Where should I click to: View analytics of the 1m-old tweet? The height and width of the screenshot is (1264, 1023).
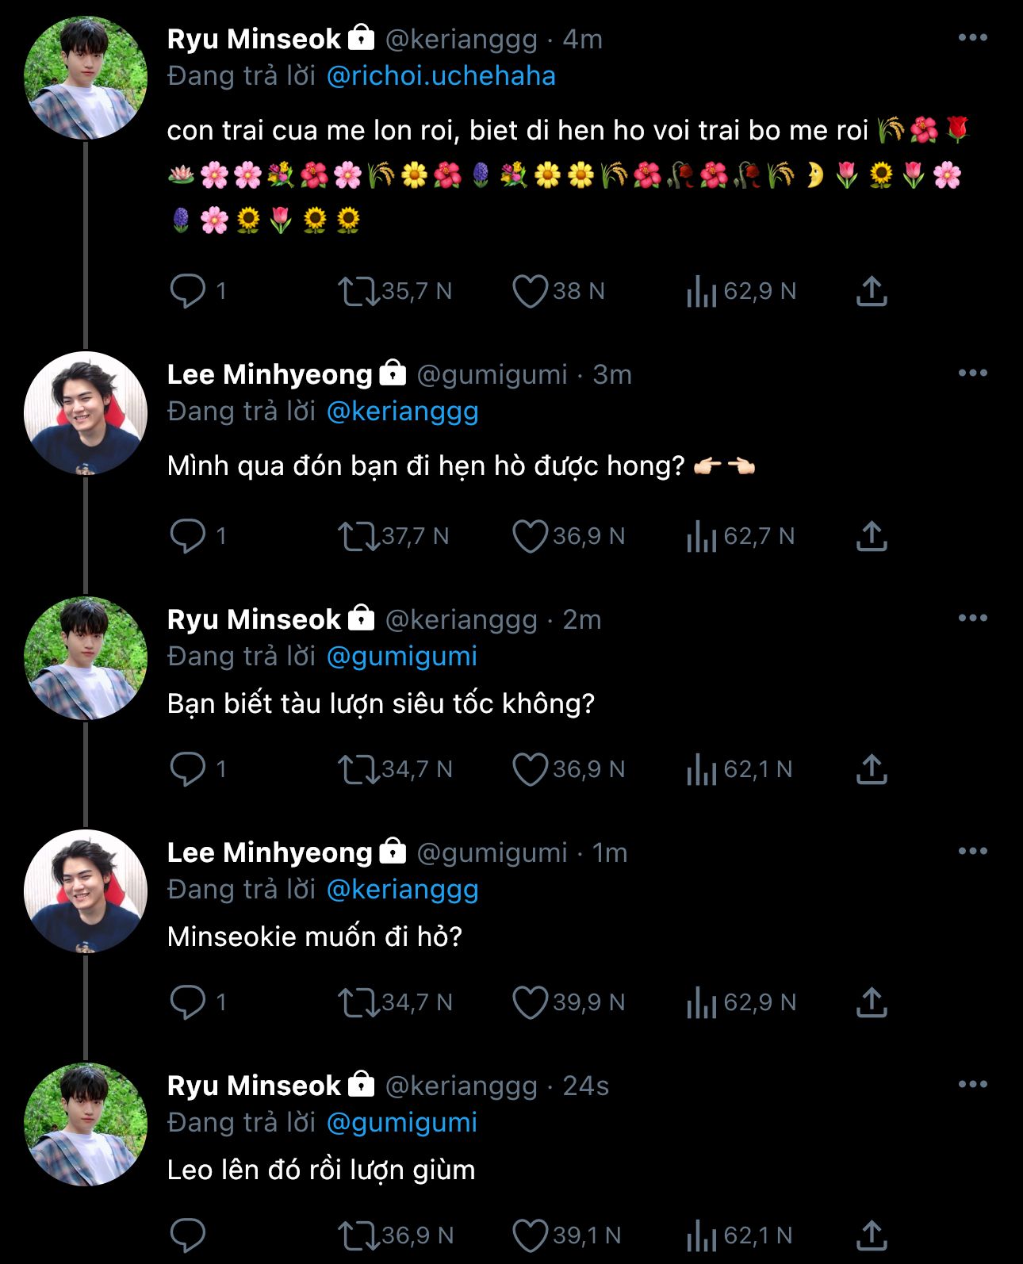[x=701, y=1002]
